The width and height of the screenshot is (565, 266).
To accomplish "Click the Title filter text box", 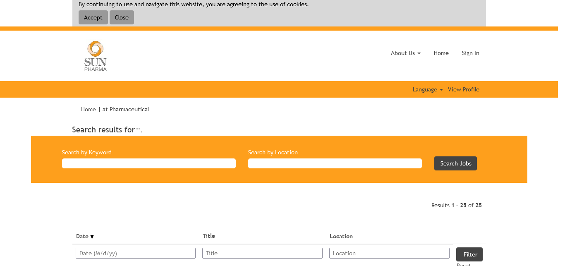I will pos(262,253).
